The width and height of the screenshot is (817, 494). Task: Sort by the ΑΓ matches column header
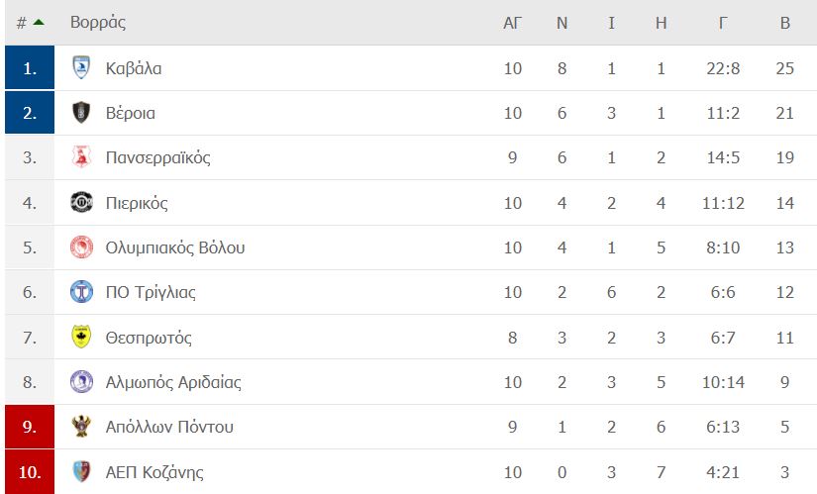pos(512,23)
